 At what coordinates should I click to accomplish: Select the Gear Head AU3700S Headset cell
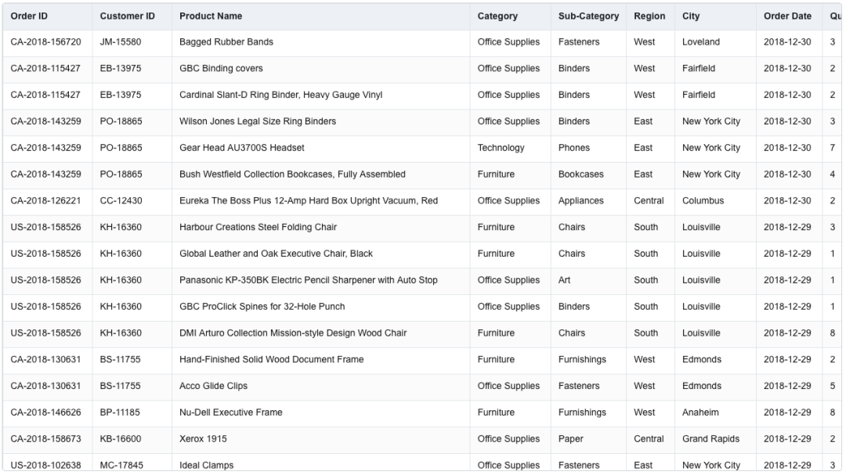(242, 148)
